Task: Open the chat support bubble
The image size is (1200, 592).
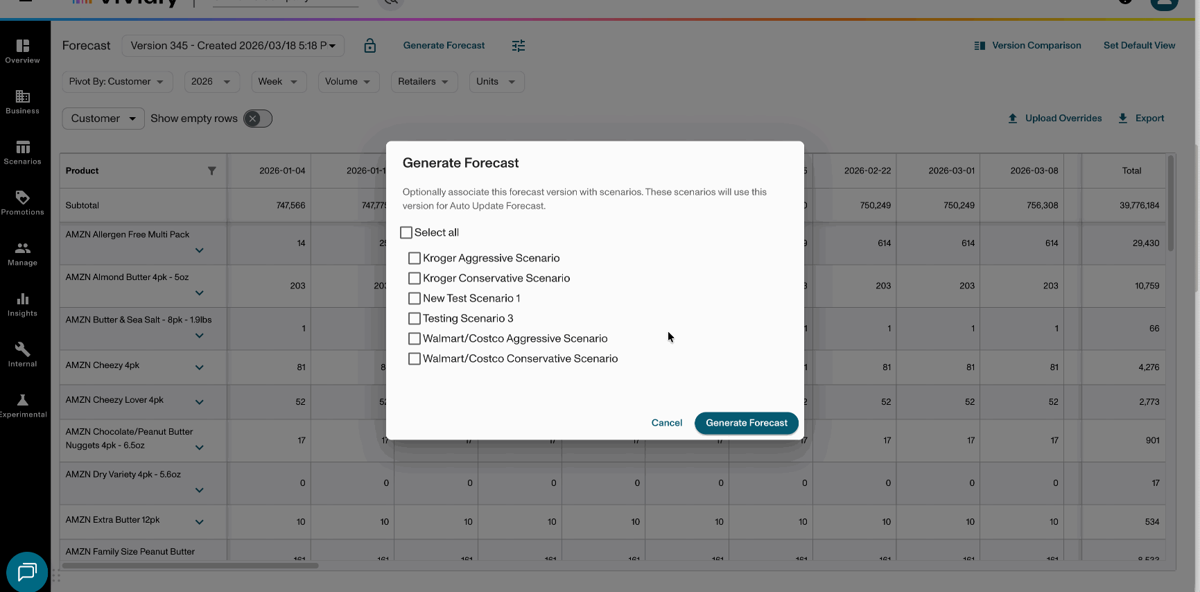Action: point(27,572)
